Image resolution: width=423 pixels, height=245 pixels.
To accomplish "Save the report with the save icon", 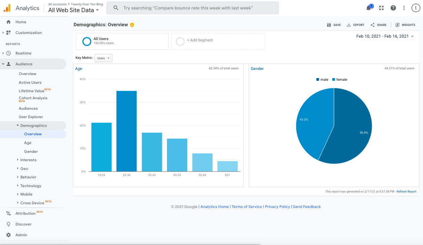I will [329, 25].
